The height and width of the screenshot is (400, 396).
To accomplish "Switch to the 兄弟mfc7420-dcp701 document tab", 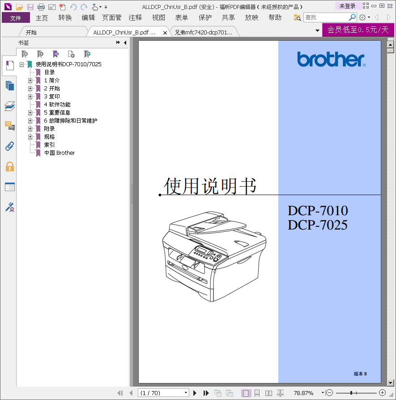I will (x=204, y=32).
